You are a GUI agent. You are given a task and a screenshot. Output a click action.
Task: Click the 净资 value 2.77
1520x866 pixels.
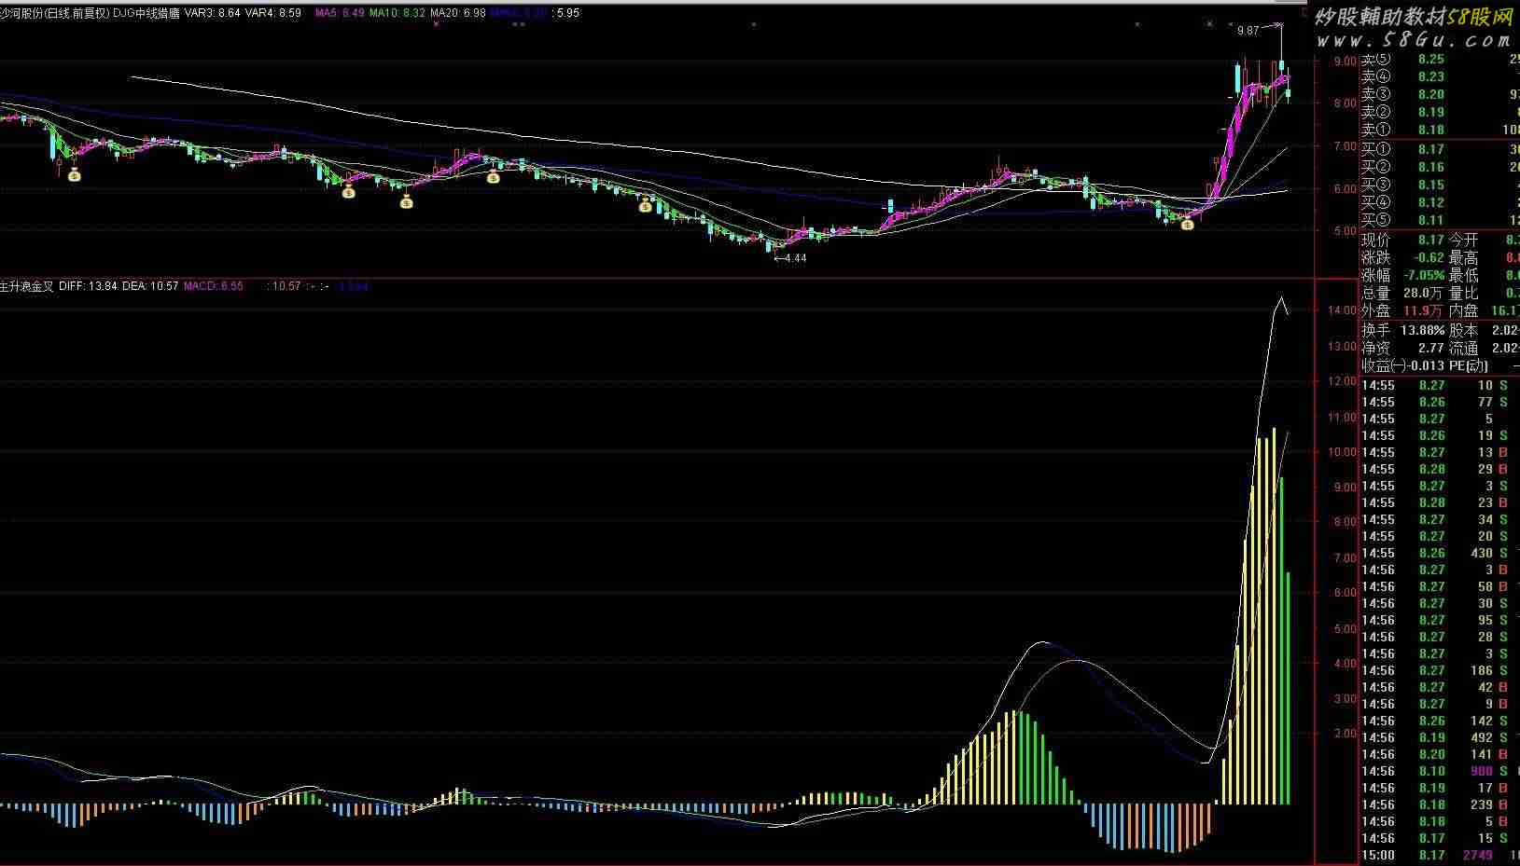[1431, 348]
